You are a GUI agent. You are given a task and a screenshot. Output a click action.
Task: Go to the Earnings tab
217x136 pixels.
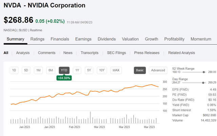tap(83, 39)
